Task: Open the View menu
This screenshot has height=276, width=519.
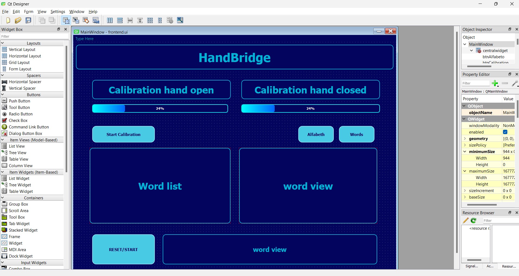Action: click(x=42, y=12)
